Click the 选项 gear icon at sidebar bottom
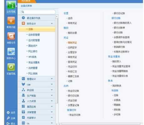This screenshot has width=144, height=125. click(x=8, y=112)
